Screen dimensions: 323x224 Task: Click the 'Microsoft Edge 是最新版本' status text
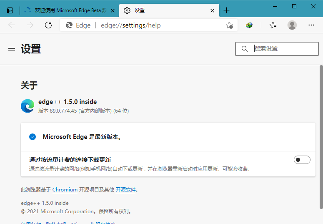pyautogui.click(x=82, y=137)
